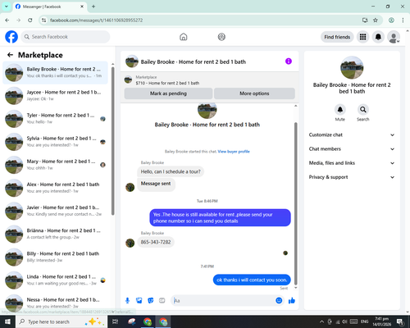410x328 pixels.
Task: Send a thumbs-up like
Action: click(292, 301)
